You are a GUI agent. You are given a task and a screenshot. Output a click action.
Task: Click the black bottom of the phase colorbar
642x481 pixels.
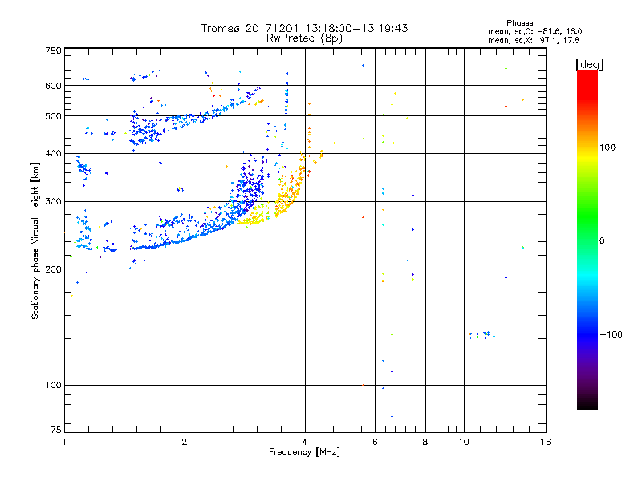pyautogui.click(x=587, y=403)
